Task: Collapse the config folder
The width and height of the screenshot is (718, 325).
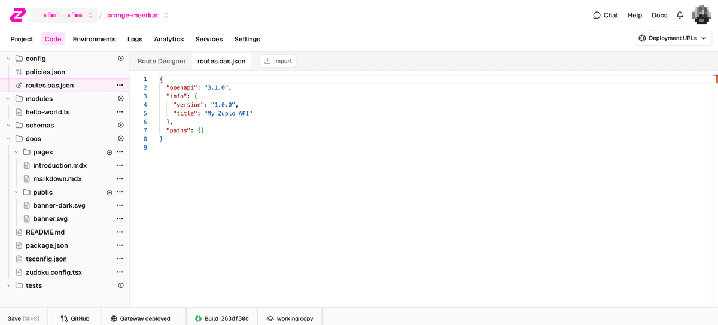Action: 8,59
